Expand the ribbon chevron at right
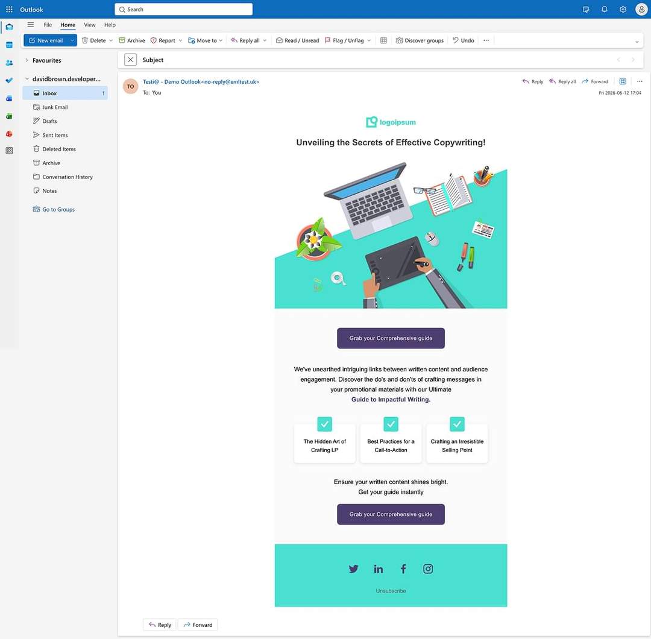The image size is (651, 639). click(637, 42)
